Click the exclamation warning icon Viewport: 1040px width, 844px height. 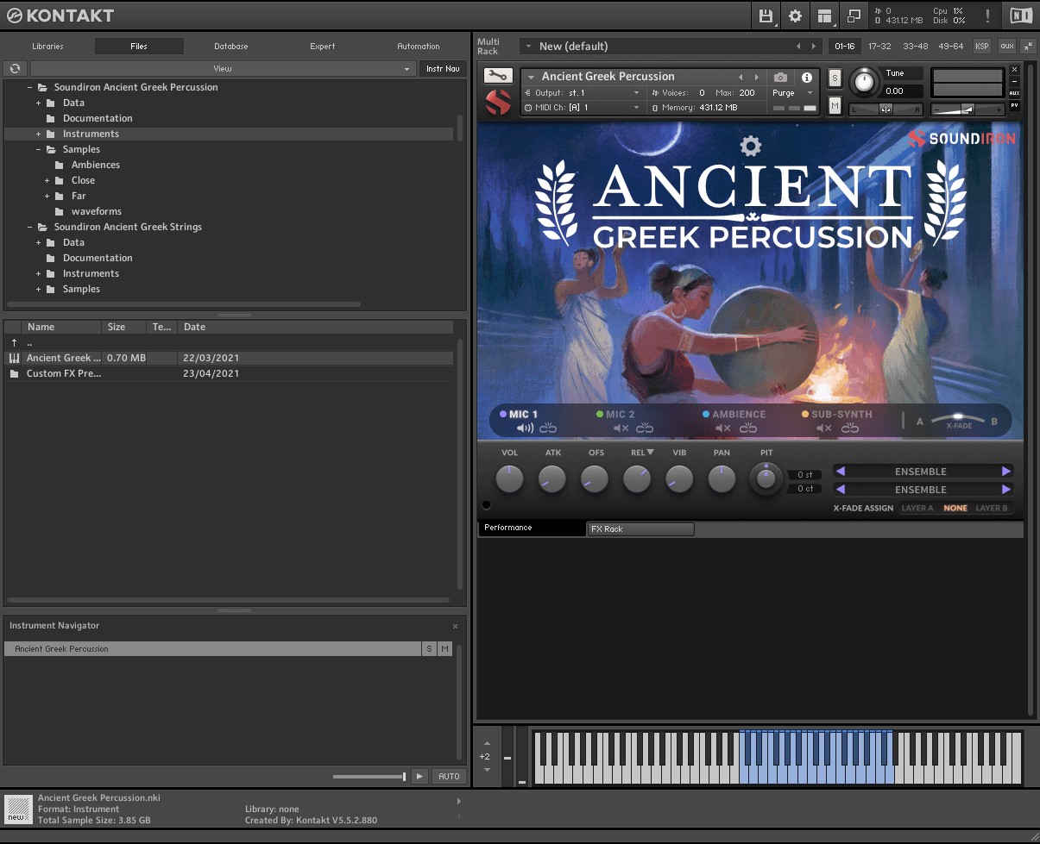pos(987,16)
